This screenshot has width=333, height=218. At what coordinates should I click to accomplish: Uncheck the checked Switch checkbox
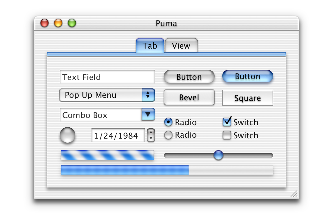[227, 122]
